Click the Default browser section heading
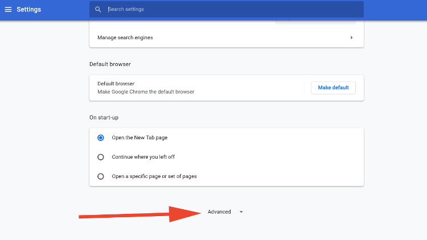Screen dimensions: 427x240 click(x=110, y=64)
